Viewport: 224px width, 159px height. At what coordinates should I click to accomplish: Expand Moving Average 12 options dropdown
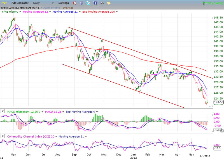pyautogui.click(x=50, y=12)
